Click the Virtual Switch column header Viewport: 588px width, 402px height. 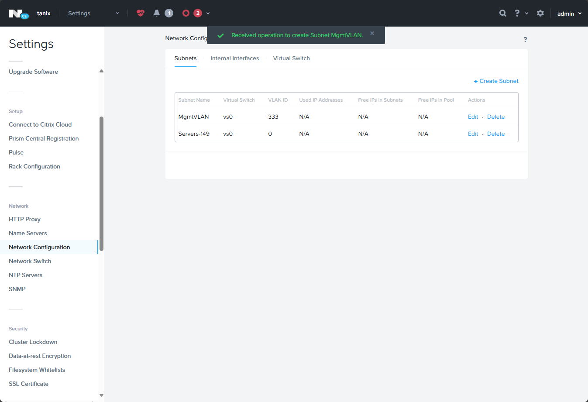239,100
